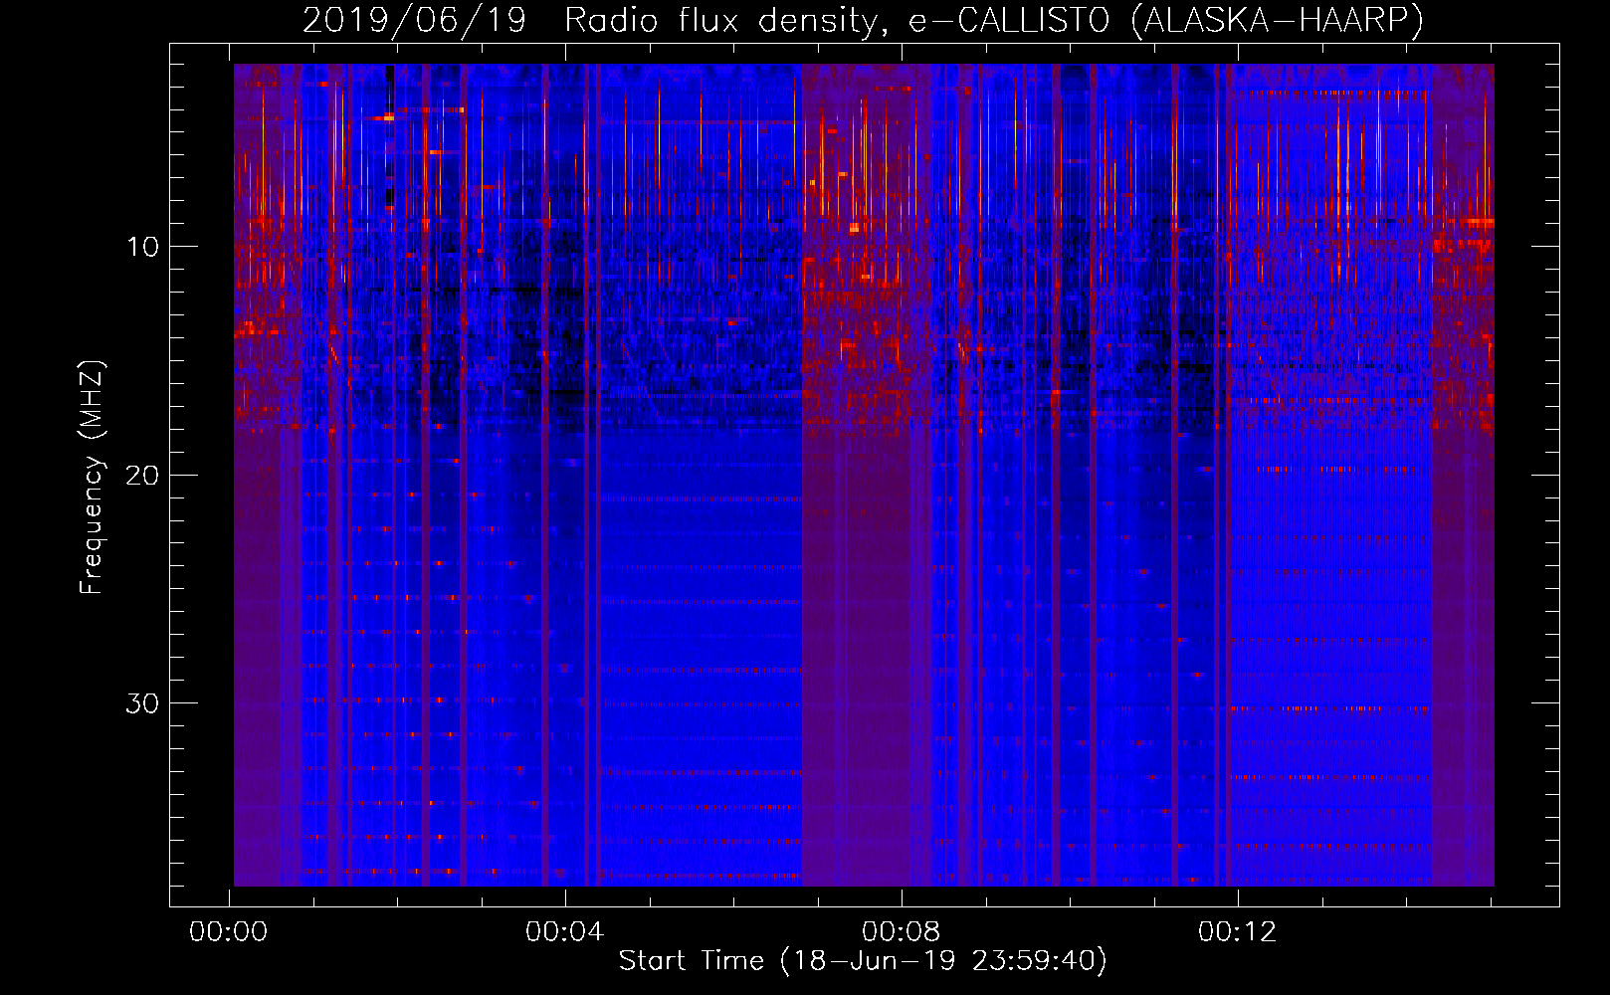Select the "20" frequency tick label
The width and height of the screenshot is (1610, 995).
(143, 475)
